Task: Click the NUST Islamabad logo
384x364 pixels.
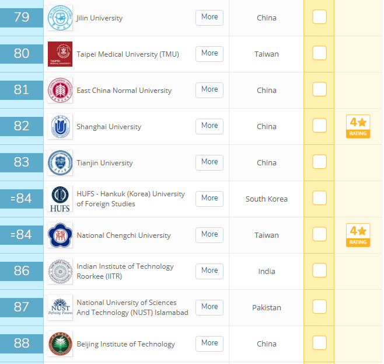Action: pyautogui.click(x=60, y=307)
